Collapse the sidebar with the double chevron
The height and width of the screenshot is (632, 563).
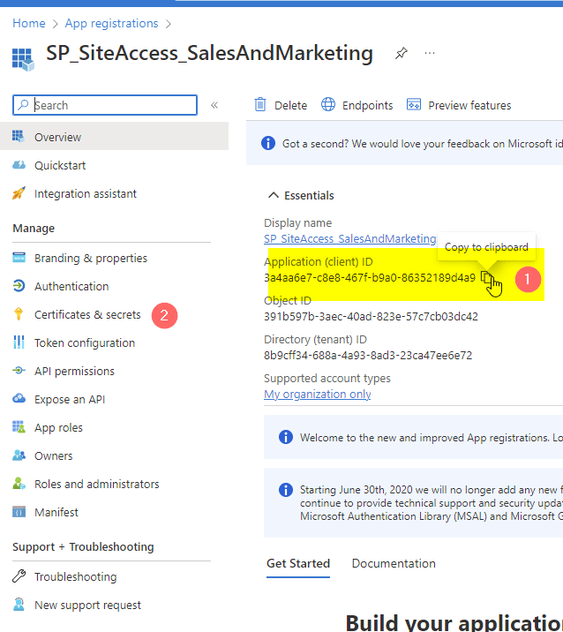[214, 105]
